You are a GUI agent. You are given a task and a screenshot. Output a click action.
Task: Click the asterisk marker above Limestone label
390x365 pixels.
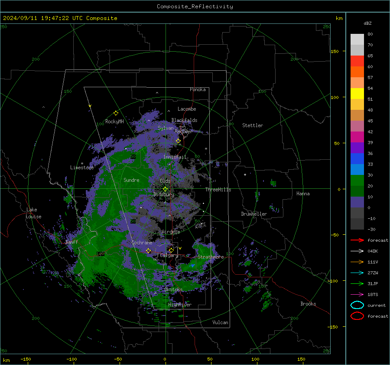(82, 164)
